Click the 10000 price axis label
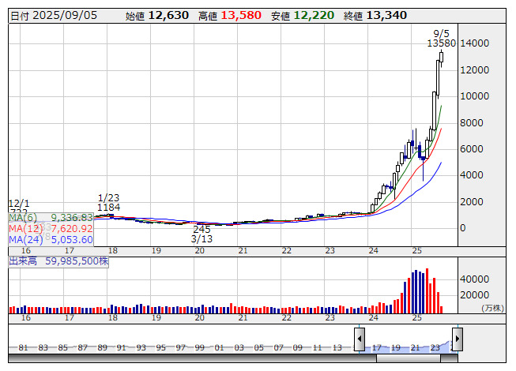 [x=475, y=96]
